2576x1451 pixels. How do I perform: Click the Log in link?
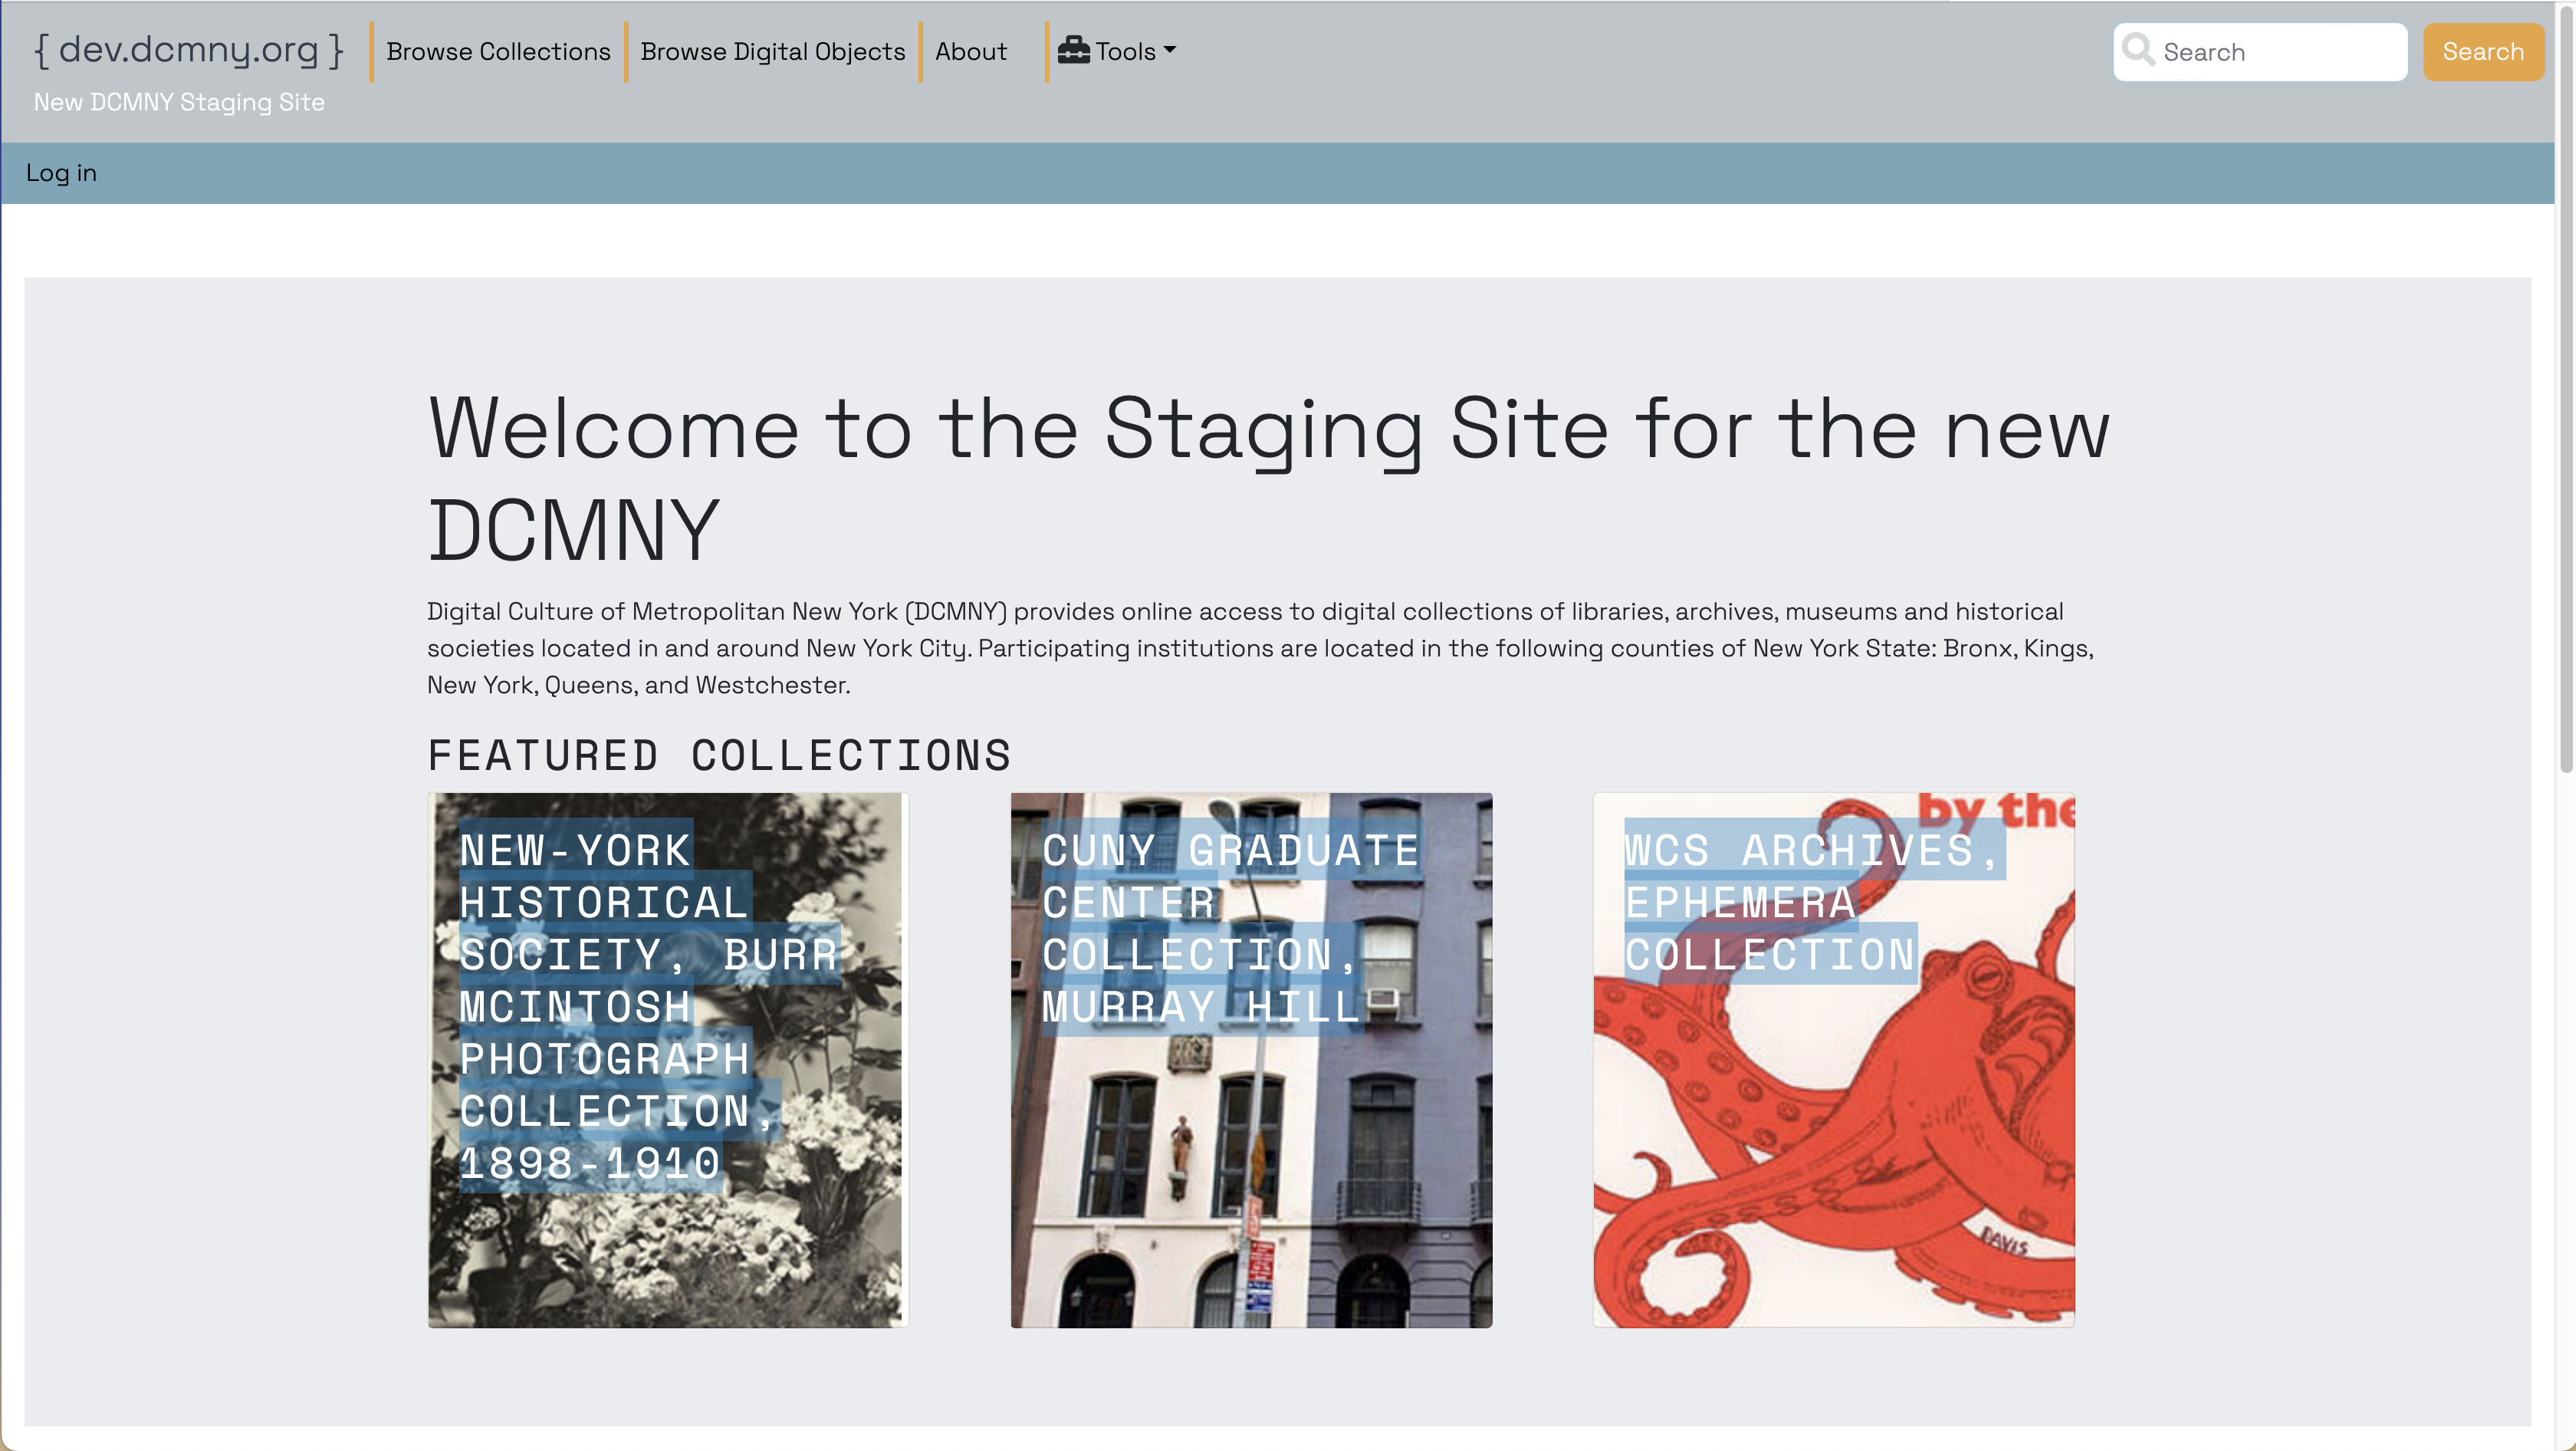(x=62, y=172)
